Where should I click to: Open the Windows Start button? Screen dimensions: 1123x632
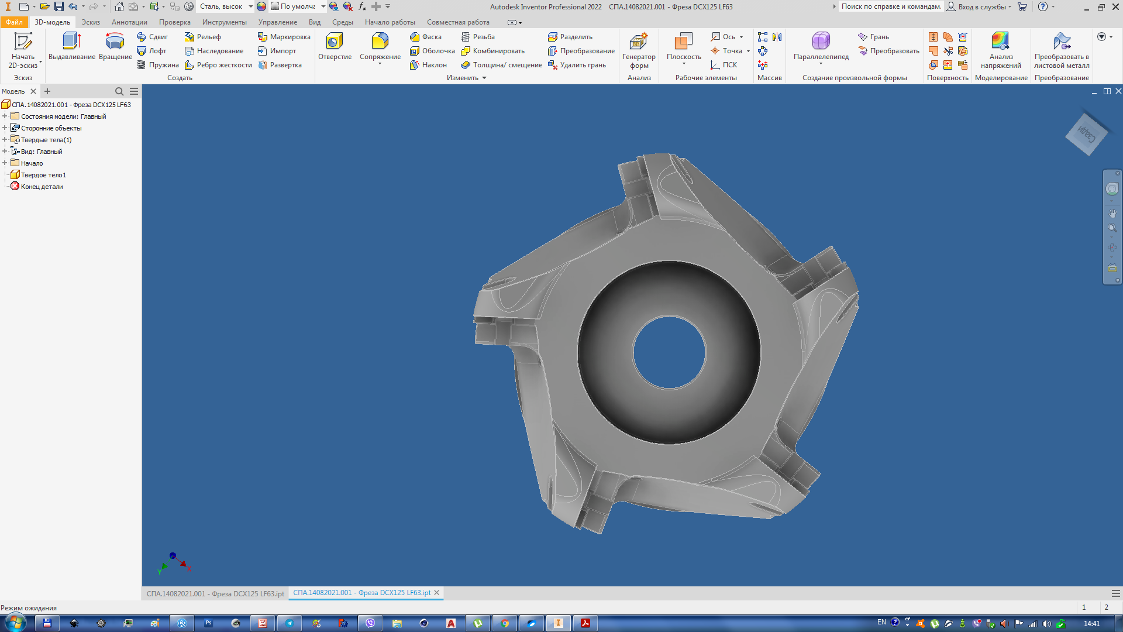[x=15, y=623]
